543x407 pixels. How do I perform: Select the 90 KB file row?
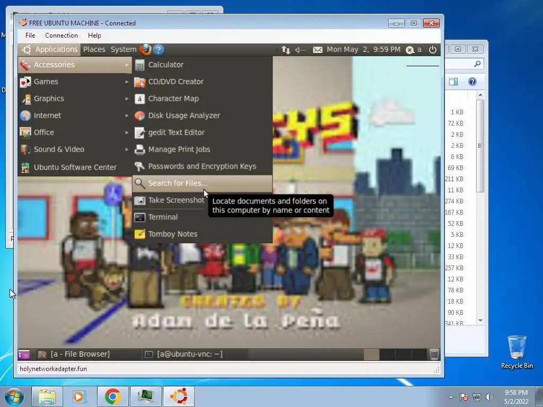click(x=455, y=313)
